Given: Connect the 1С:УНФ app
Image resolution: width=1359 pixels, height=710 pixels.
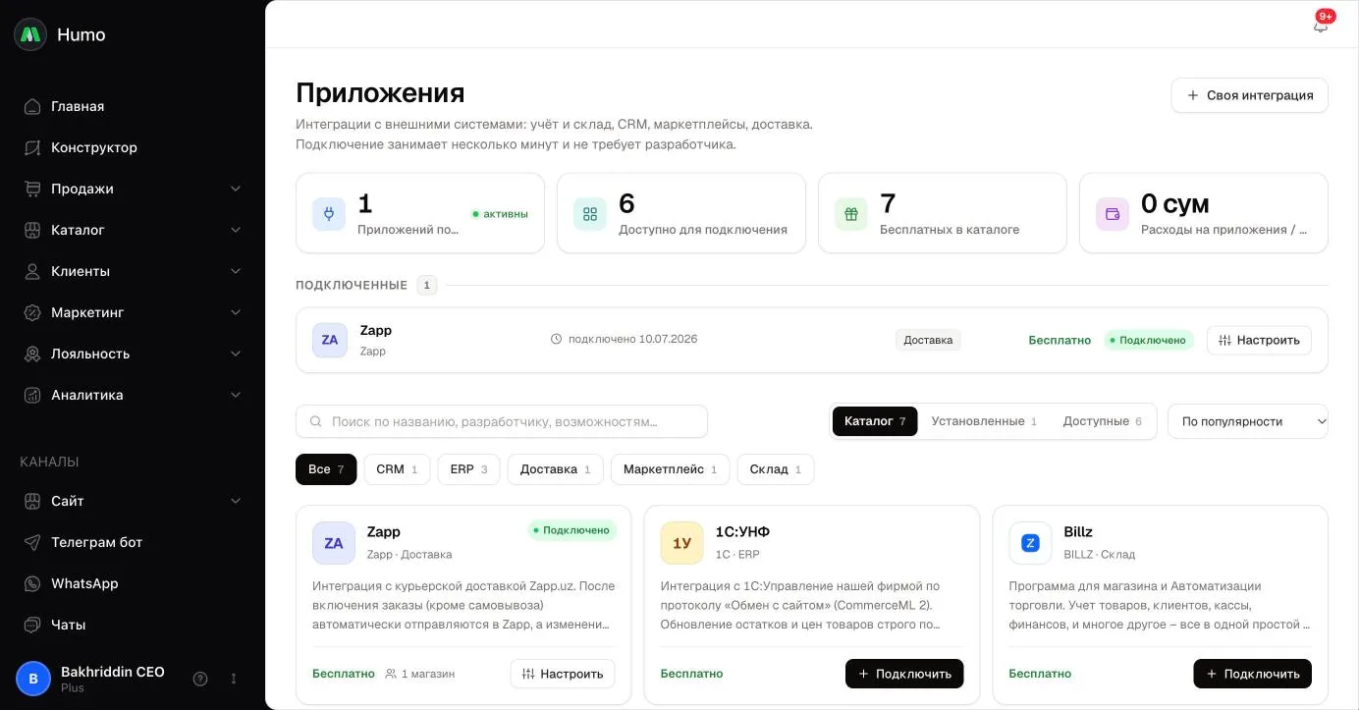Looking at the screenshot, I should coord(904,674).
